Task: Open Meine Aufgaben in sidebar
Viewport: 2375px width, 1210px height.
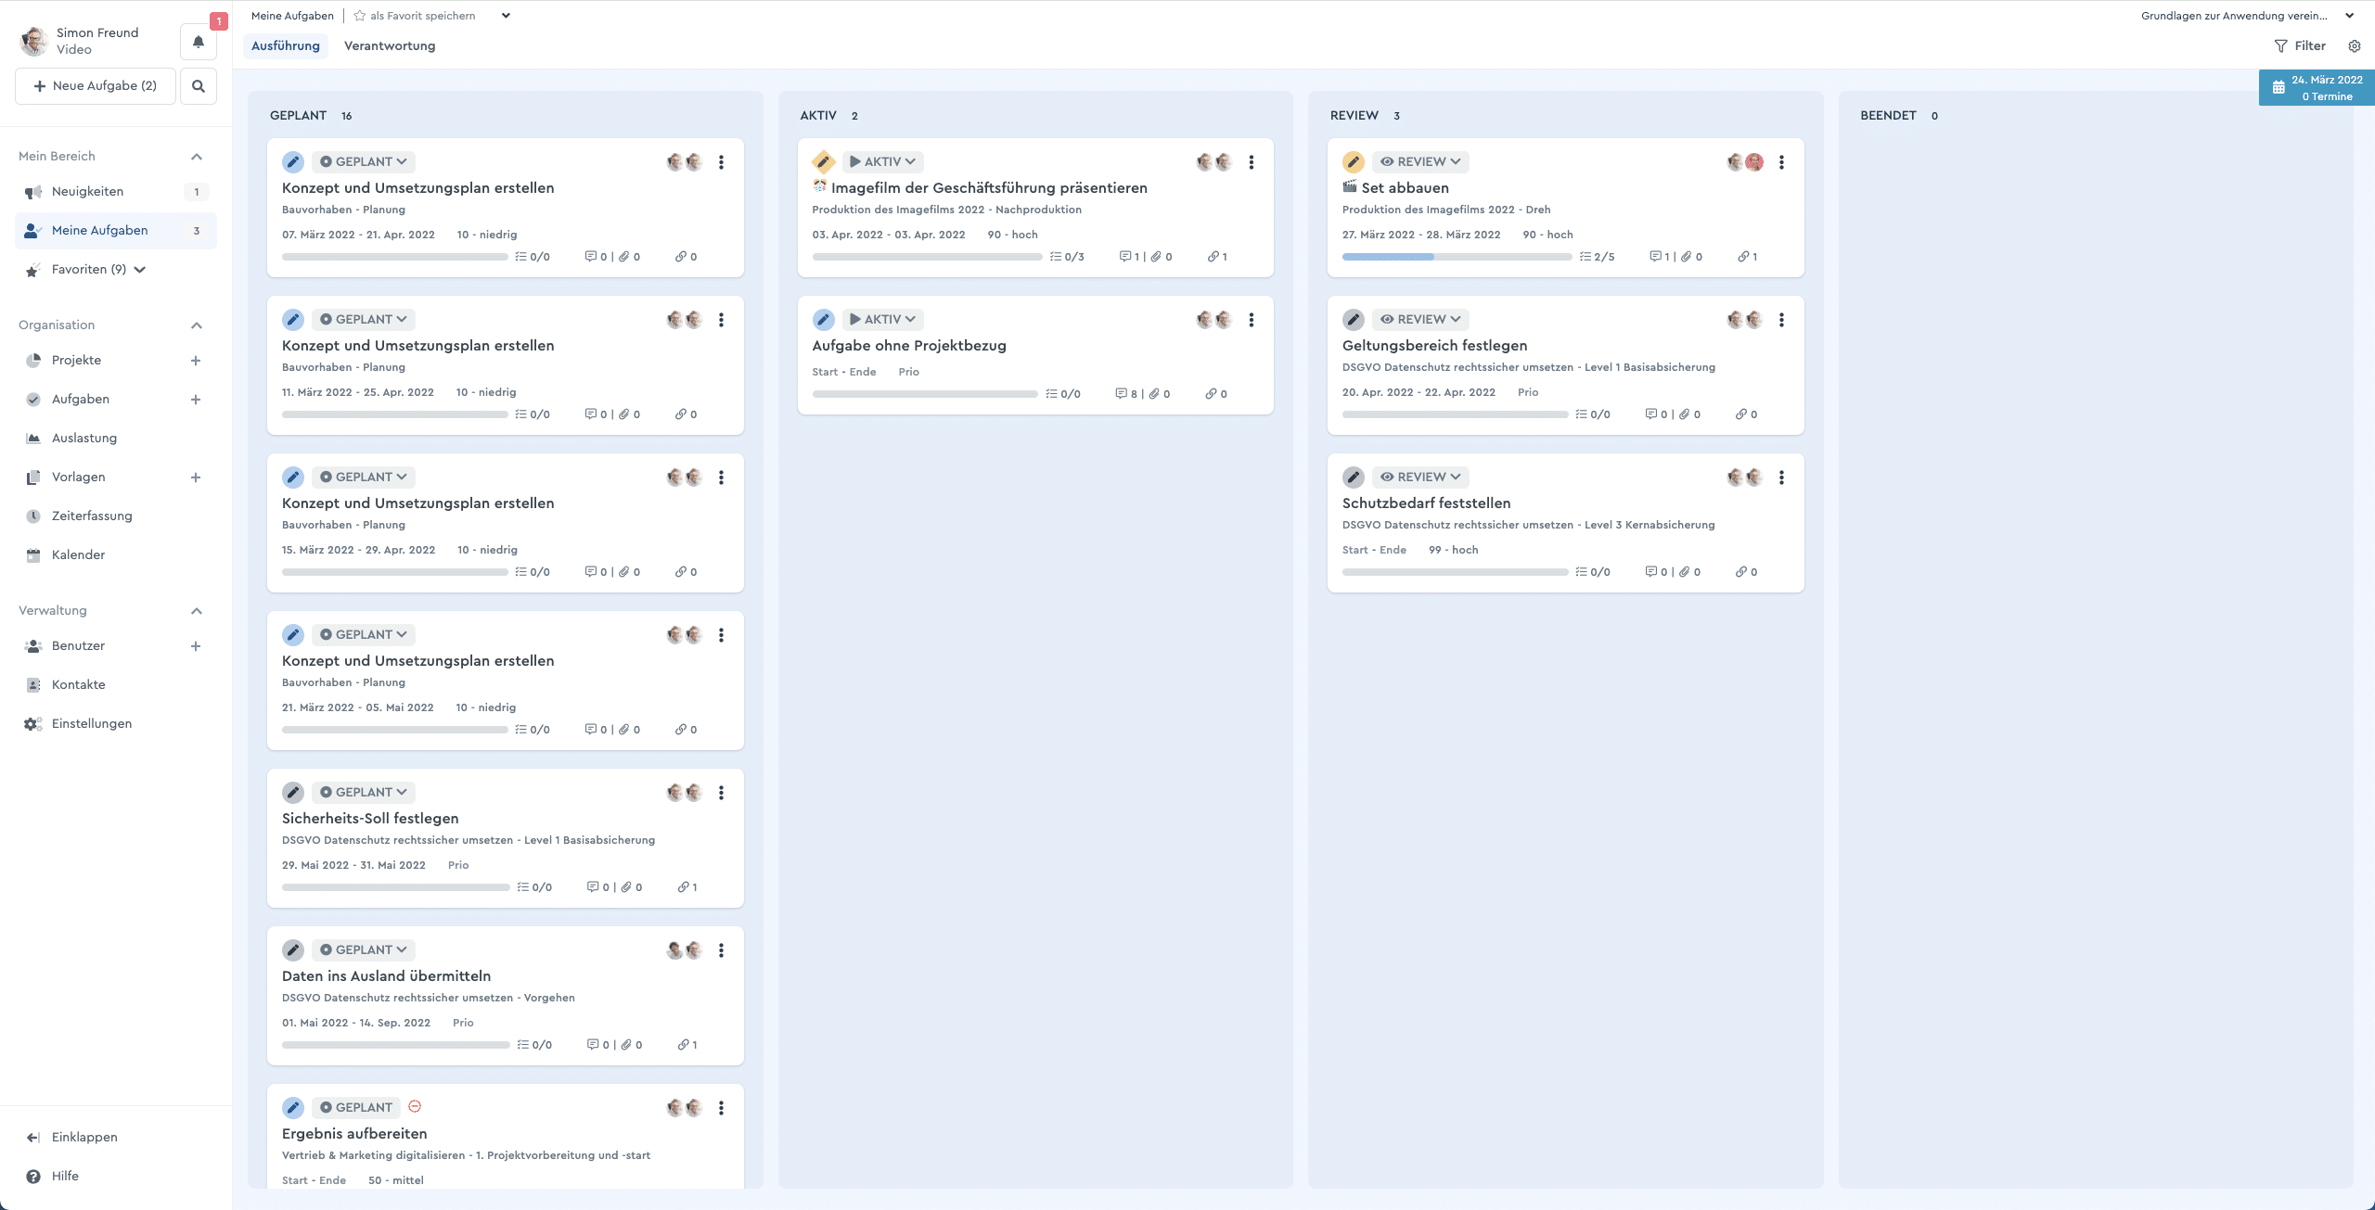Action: tap(116, 231)
